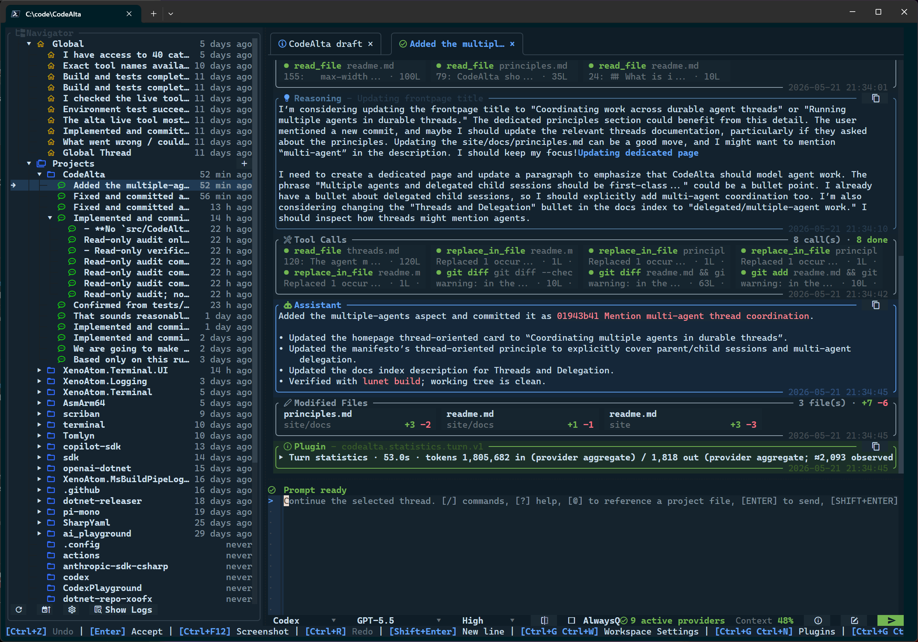Click the Projects folder icon
The image size is (918, 642).
click(x=41, y=164)
